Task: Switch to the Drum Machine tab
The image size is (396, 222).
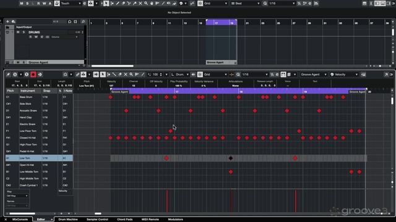Action: click(68, 220)
